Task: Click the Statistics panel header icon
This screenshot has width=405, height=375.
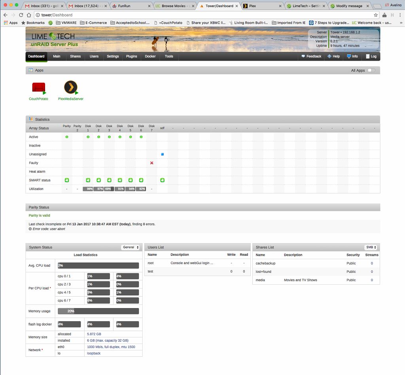Action: [31, 119]
